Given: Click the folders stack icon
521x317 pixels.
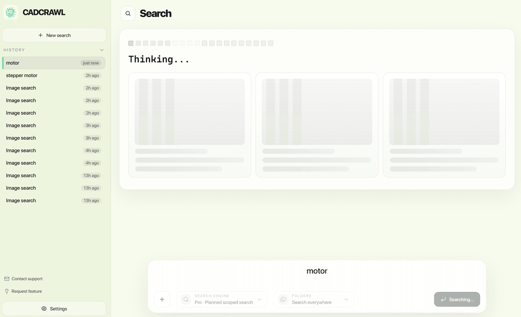Looking at the screenshot, I should [x=283, y=299].
